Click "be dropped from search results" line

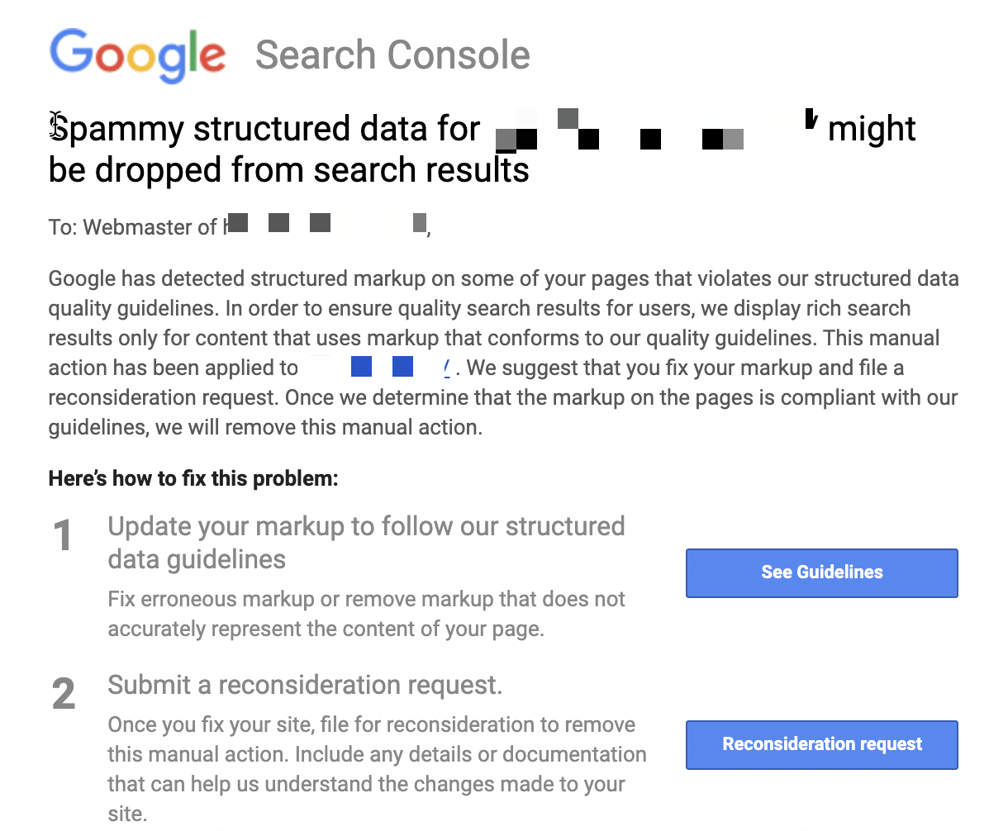pos(288,170)
